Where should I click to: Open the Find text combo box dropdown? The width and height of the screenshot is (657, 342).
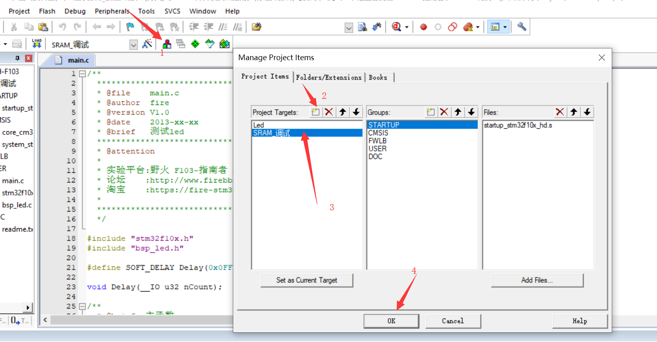point(349,27)
